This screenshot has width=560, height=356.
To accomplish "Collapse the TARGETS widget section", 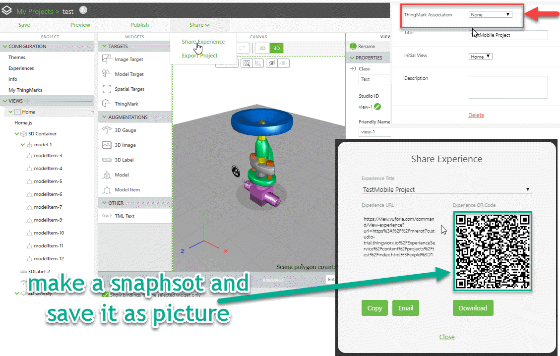I will point(104,47).
